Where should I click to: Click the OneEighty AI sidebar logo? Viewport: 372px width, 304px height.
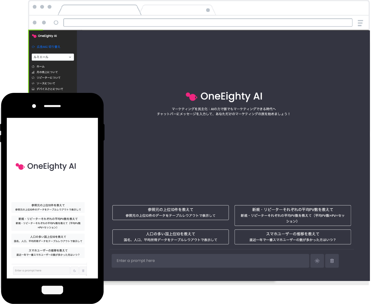44,36
